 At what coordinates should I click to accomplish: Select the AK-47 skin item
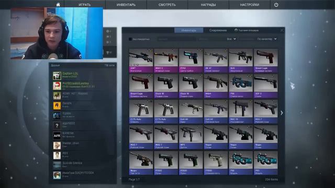pos(216,61)
